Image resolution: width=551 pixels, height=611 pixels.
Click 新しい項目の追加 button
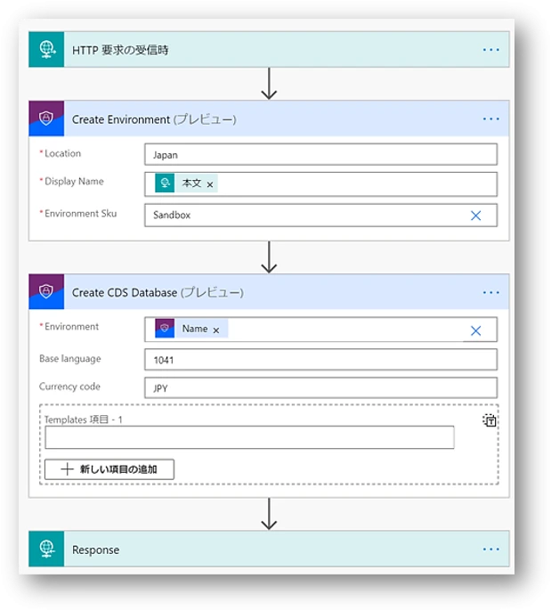pos(109,469)
